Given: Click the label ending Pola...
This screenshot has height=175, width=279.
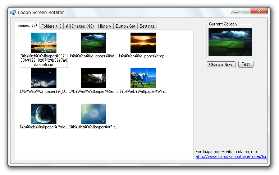Looking at the screenshot, I should (x=44, y=127).
